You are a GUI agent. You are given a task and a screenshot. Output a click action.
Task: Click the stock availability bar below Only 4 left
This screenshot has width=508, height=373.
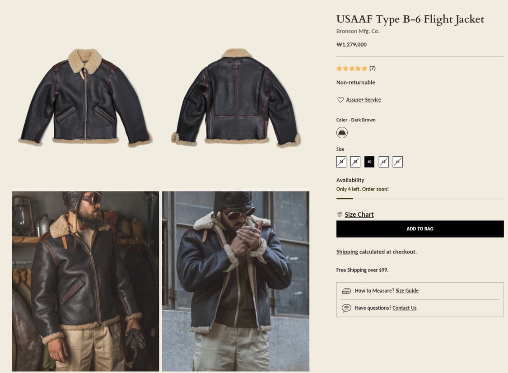coord(345,197)
